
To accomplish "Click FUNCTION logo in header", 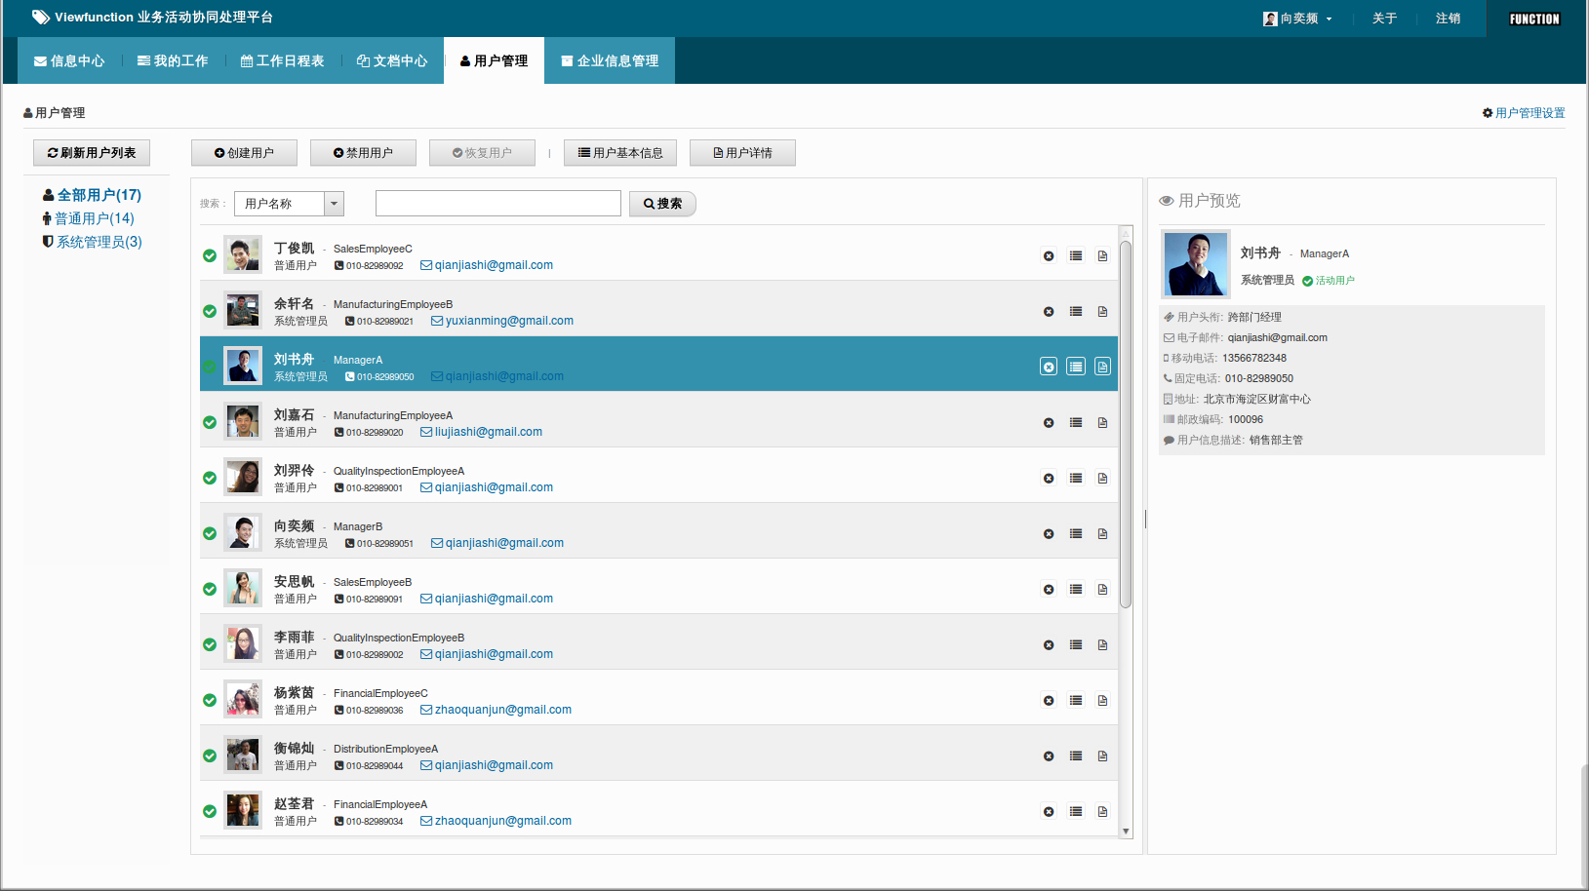I will [1534, 19].
